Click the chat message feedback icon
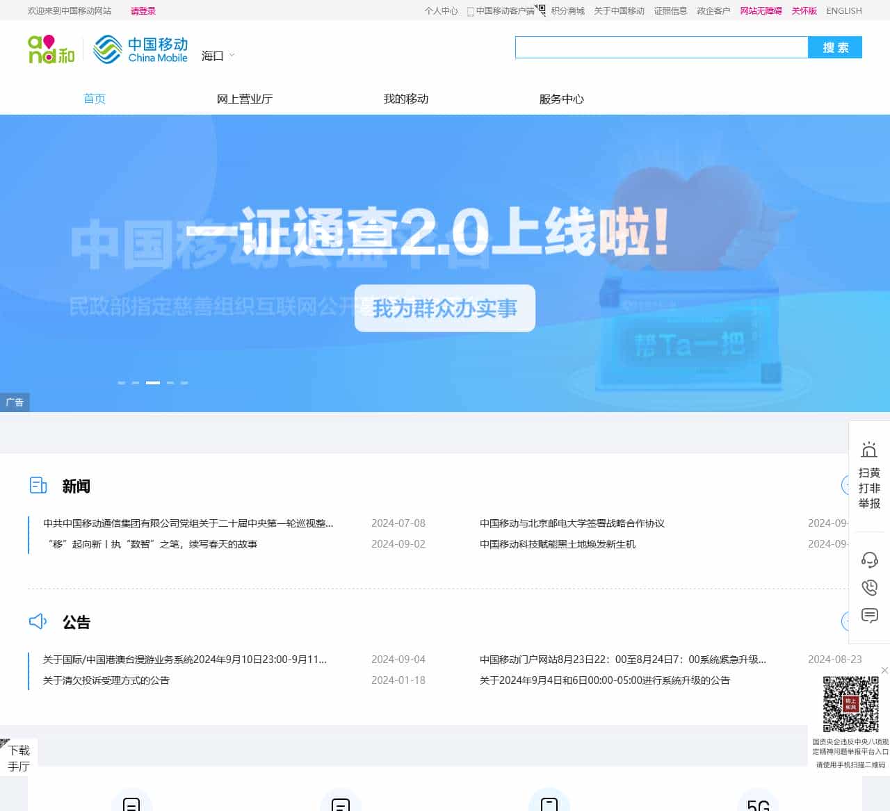The width and height of the screenshot is (890, 811). [x=869, y=615]
